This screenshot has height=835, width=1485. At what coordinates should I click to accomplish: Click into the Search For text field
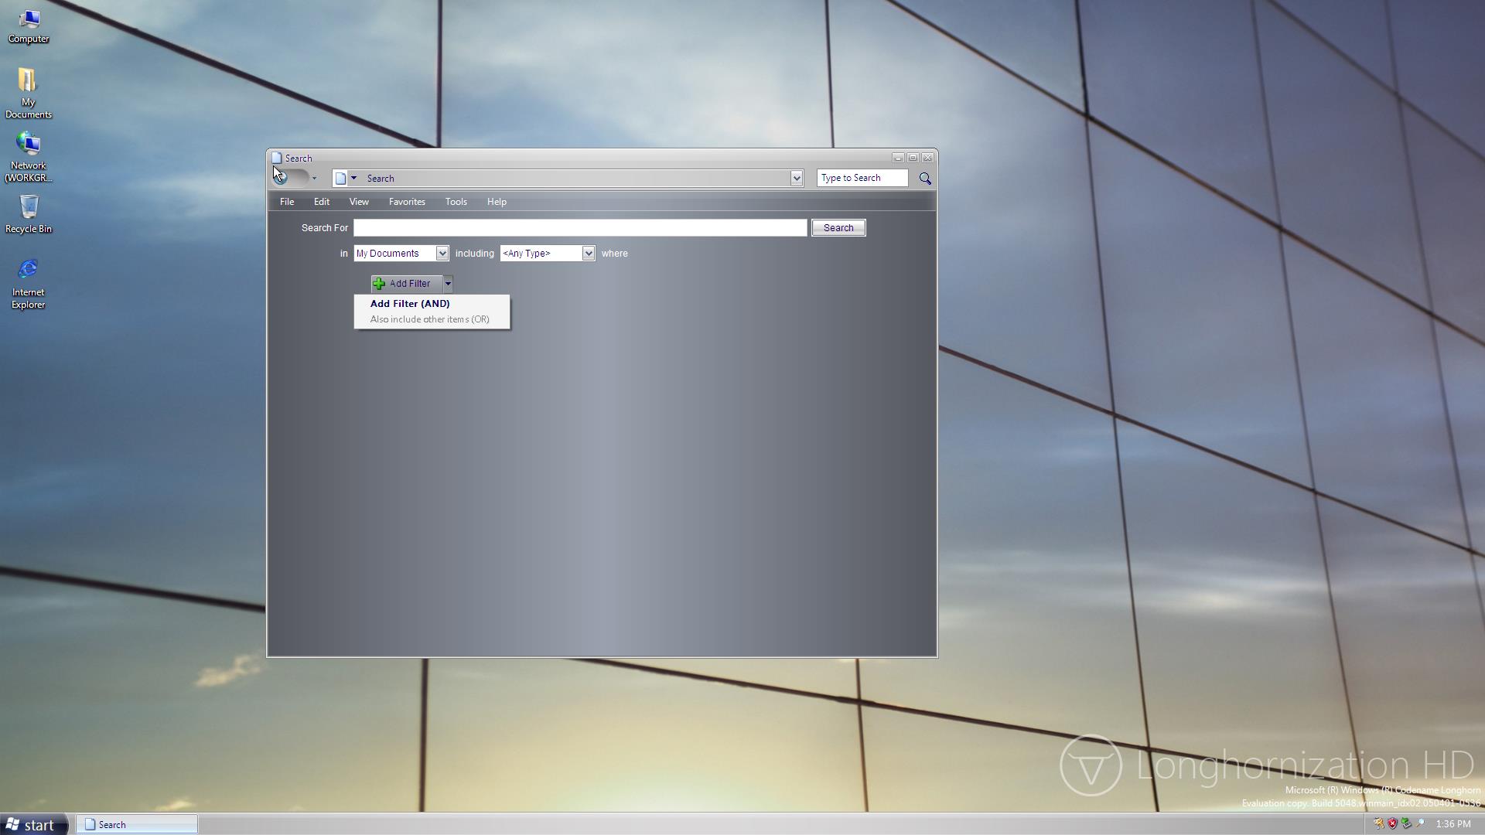580,228
